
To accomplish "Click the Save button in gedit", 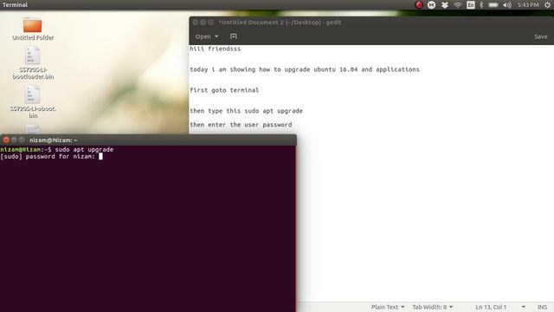I will [x=540, y=36].
